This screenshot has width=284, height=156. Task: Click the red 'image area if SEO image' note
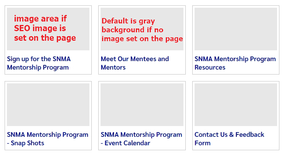[45, 28]
